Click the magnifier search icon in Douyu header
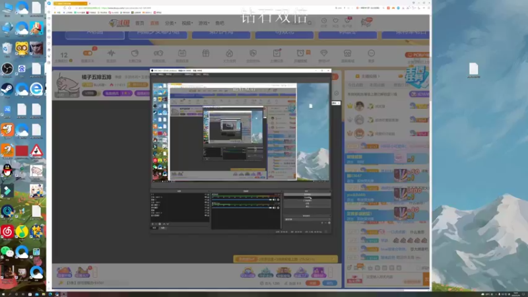Screen dimensions: 528x297 coord(310,23)
